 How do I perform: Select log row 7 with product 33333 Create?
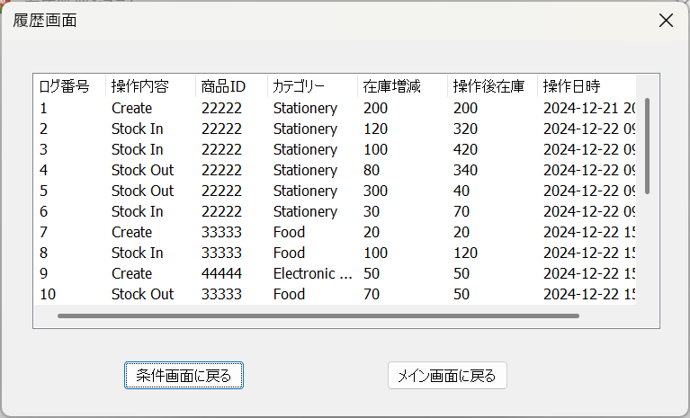tap(44, 232)
